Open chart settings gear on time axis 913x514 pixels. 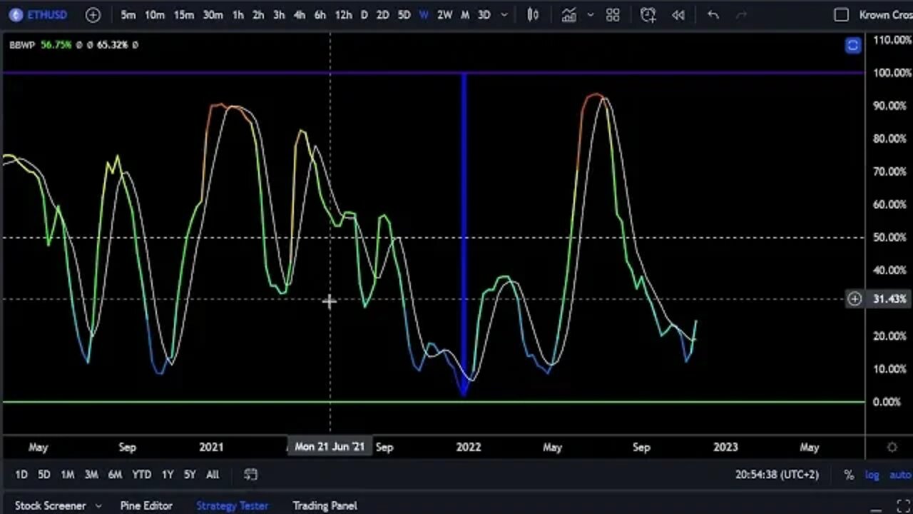click(x=892, y=447)
